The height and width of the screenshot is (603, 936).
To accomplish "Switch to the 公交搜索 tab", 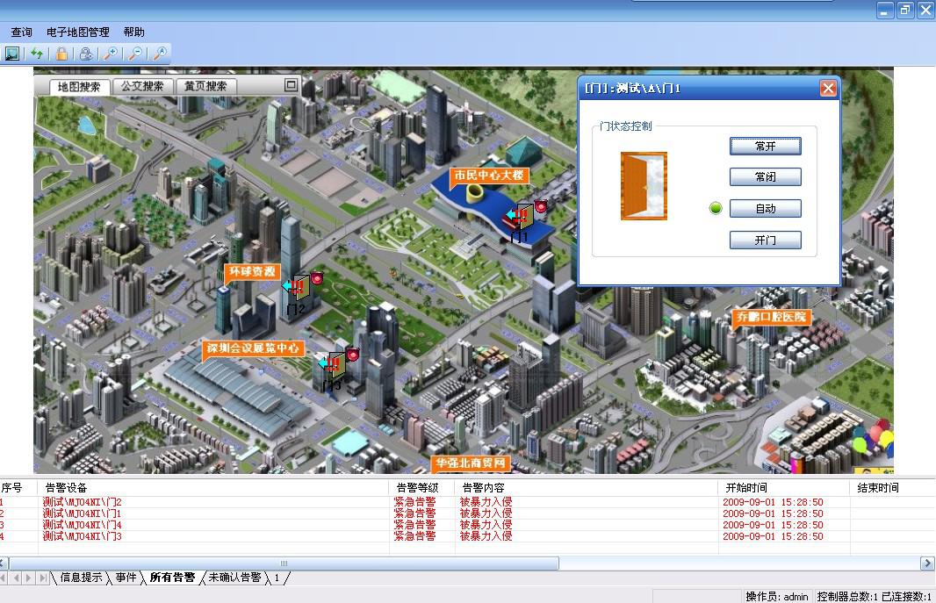I will coord(142,87).
